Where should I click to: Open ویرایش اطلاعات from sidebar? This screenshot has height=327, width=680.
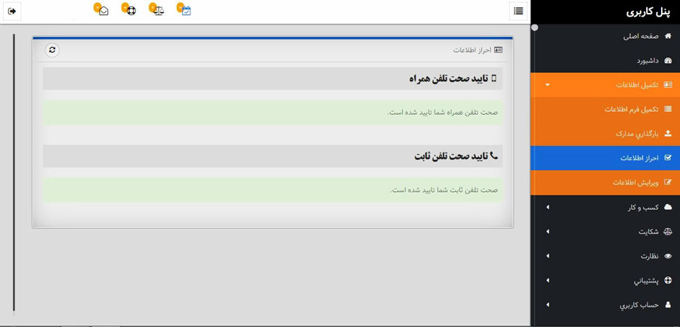click(x=635, y=183)
